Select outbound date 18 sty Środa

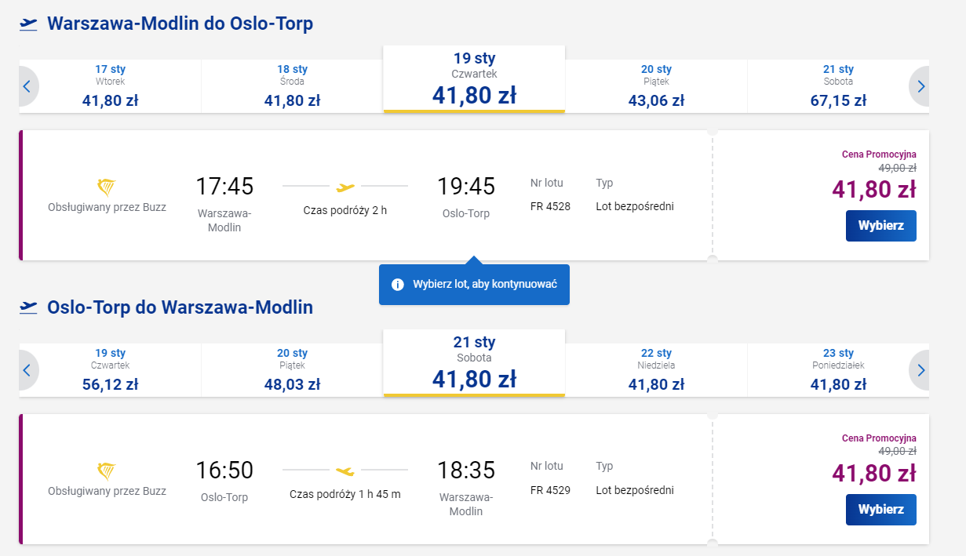coord(292,86)
